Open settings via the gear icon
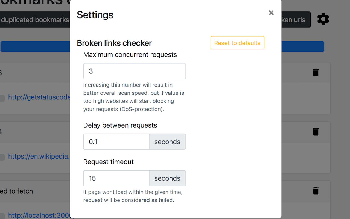This screenshot has height=219, width=350. 323,19
